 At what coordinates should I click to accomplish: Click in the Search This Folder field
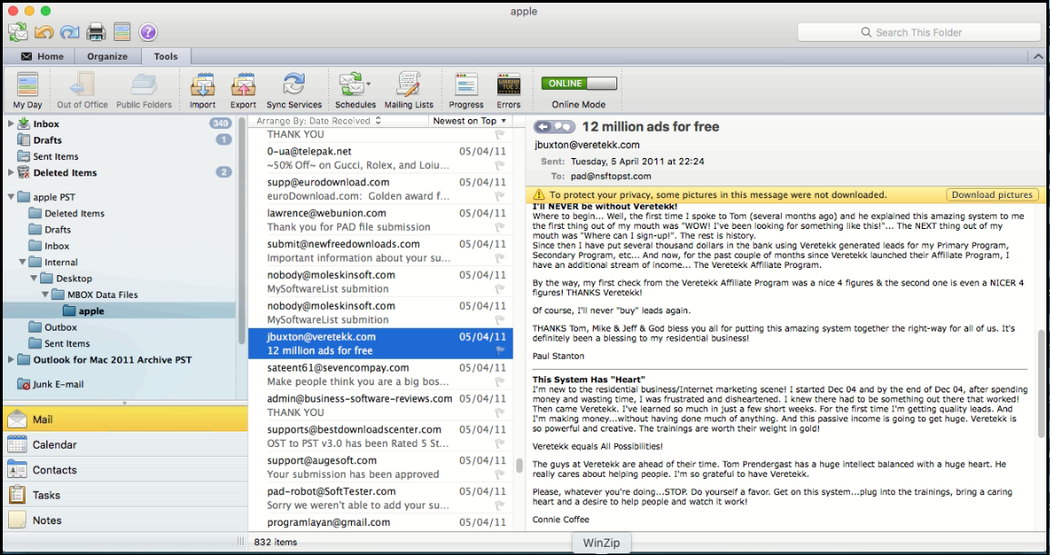[919, 32]
